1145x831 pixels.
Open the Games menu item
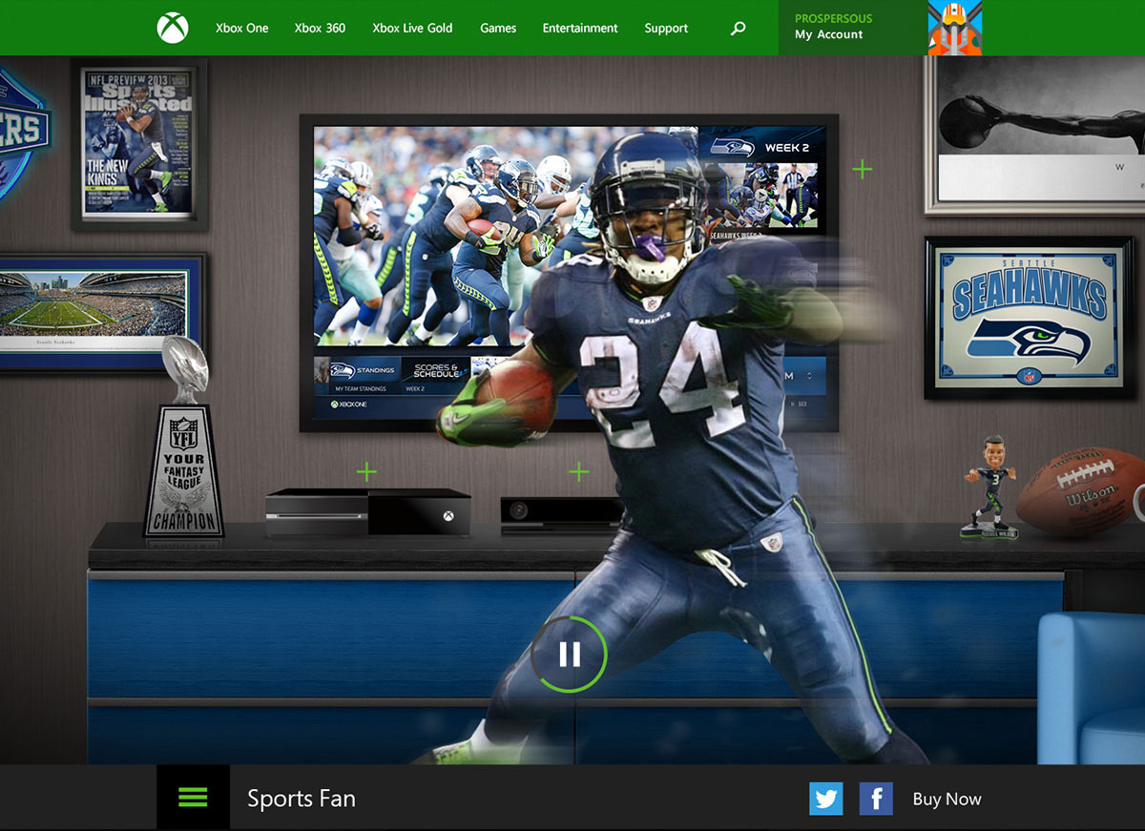(498, 29)
